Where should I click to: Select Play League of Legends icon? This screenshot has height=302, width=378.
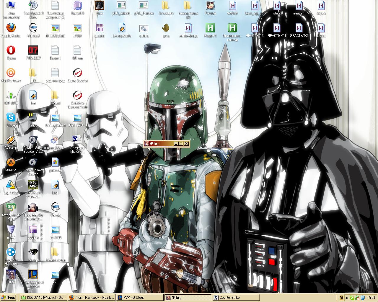point(33,279)
